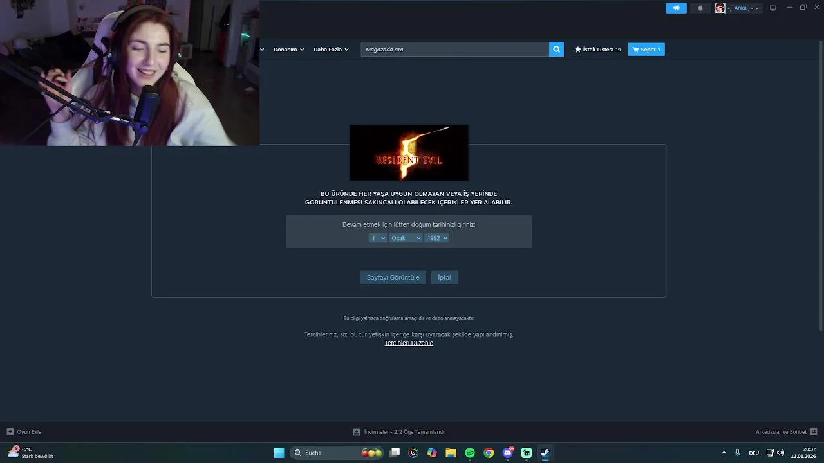The height and width of the screenshot is (463, 824).
Task: Open İstek Listesi wishlist link
Action: point(597,50)
